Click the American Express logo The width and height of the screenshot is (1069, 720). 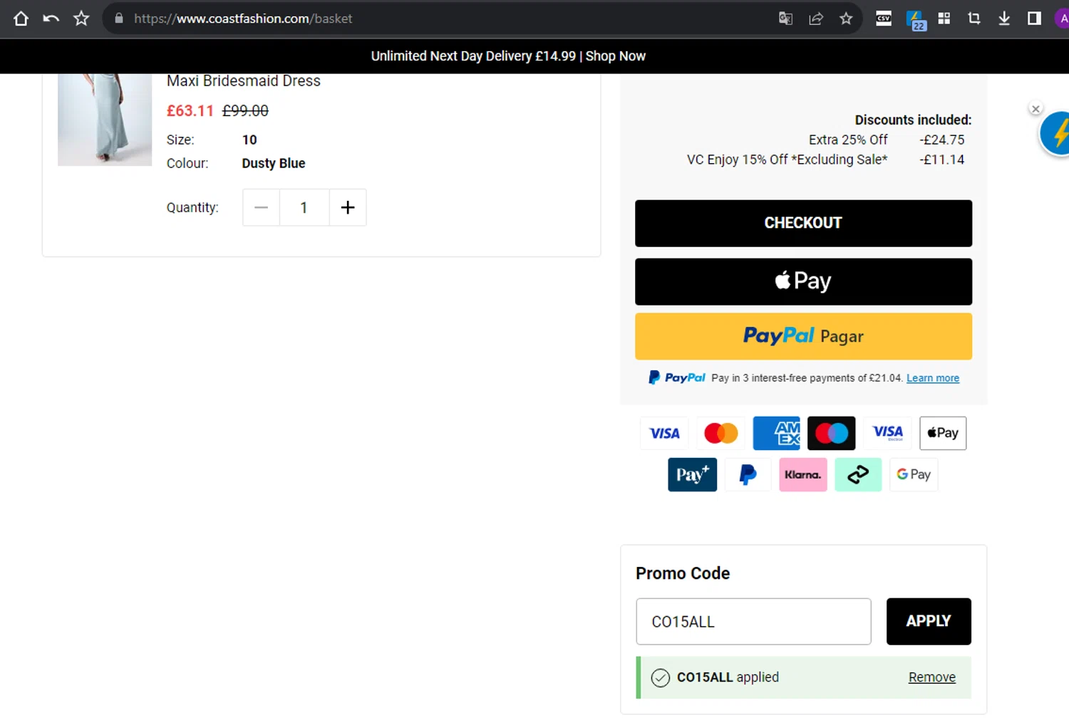pos(776,433)
